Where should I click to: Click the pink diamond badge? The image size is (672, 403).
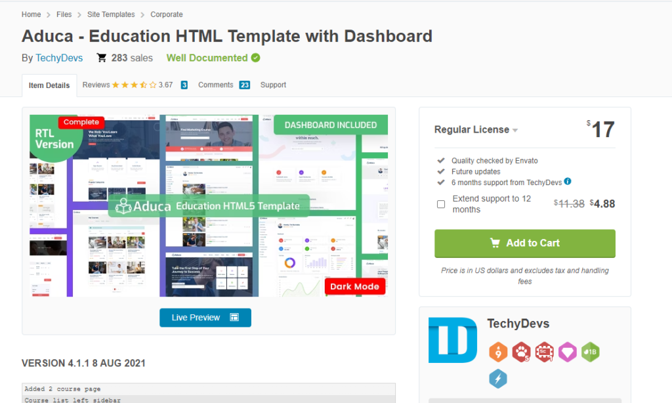point(567,352)
